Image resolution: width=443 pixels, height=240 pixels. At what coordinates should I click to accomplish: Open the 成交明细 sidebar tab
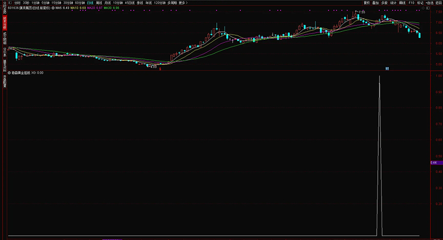pos(4,38)
